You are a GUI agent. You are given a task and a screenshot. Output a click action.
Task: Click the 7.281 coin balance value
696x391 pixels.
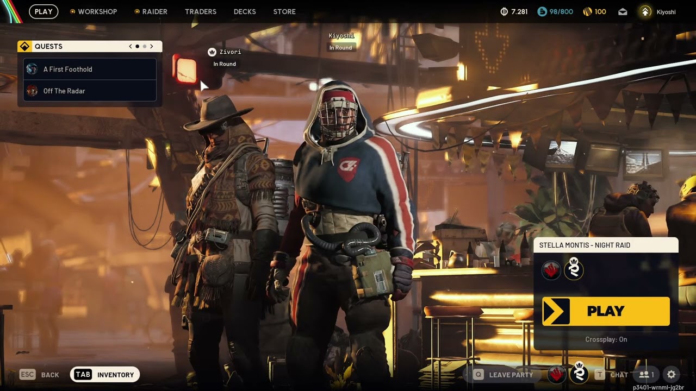[519, 11]
